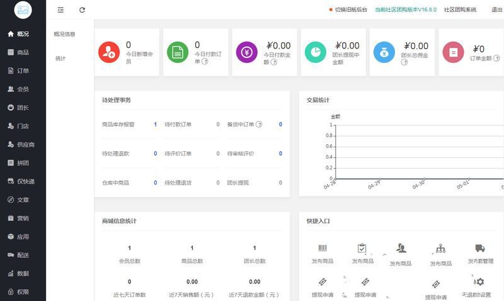Image resolution: width=504 pixels, height=301 pixels.
Task: Open 概况 in the sidebar
Action: point(18,34)
